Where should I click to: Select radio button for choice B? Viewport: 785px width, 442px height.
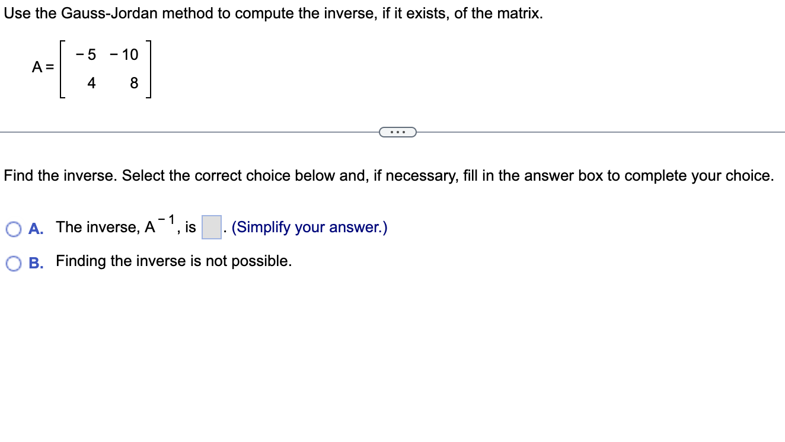(x=13, y=262)
